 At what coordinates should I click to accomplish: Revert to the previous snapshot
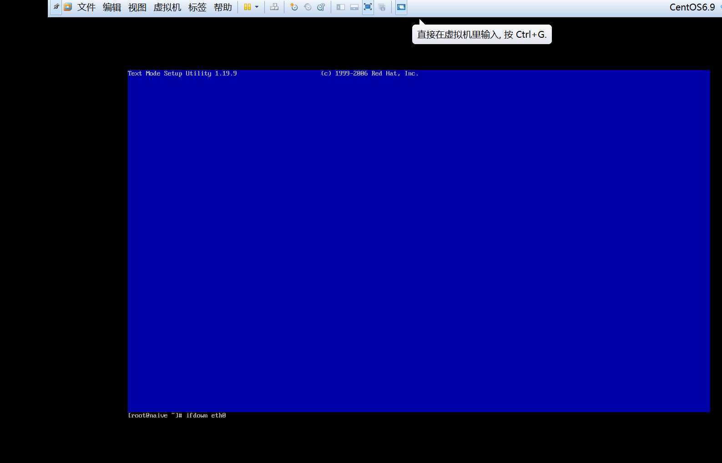coord(308,7)
